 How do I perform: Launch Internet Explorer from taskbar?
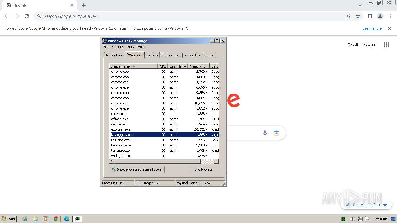tap(25, 219)
